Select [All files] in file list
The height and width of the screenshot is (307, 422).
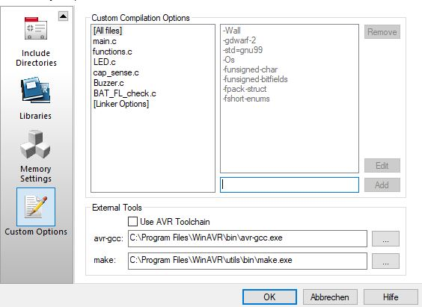pos(108,31)
